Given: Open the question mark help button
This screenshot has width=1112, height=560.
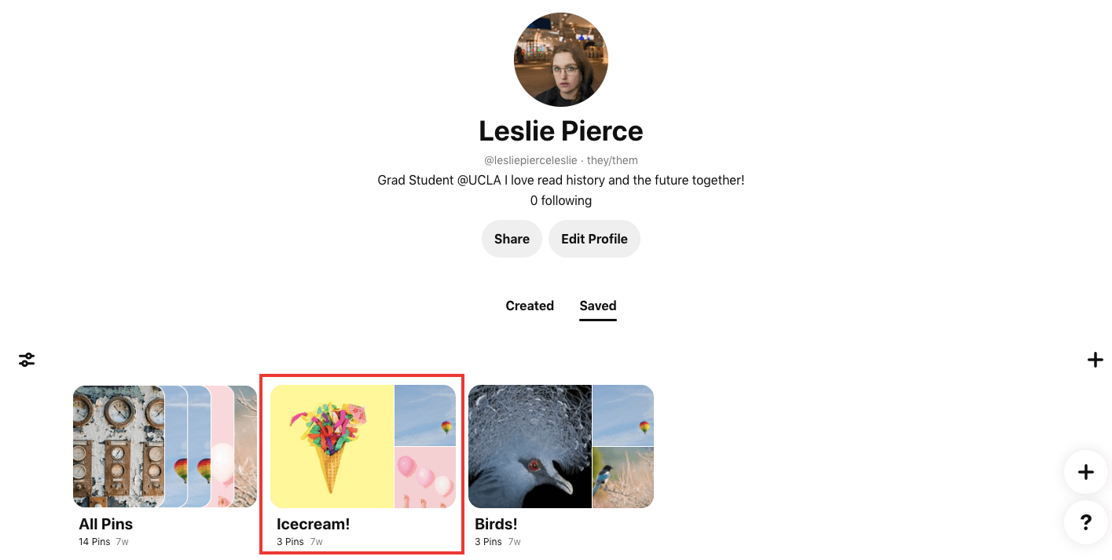Looking at the screenshot, I should pyautogui.click(x=1085, y=522).
